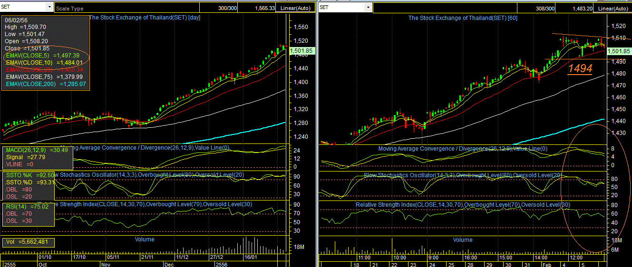Click RSI(14) =75.02 value
The width and height of the screenshot is (632, 267).
(x=28, y=207)
